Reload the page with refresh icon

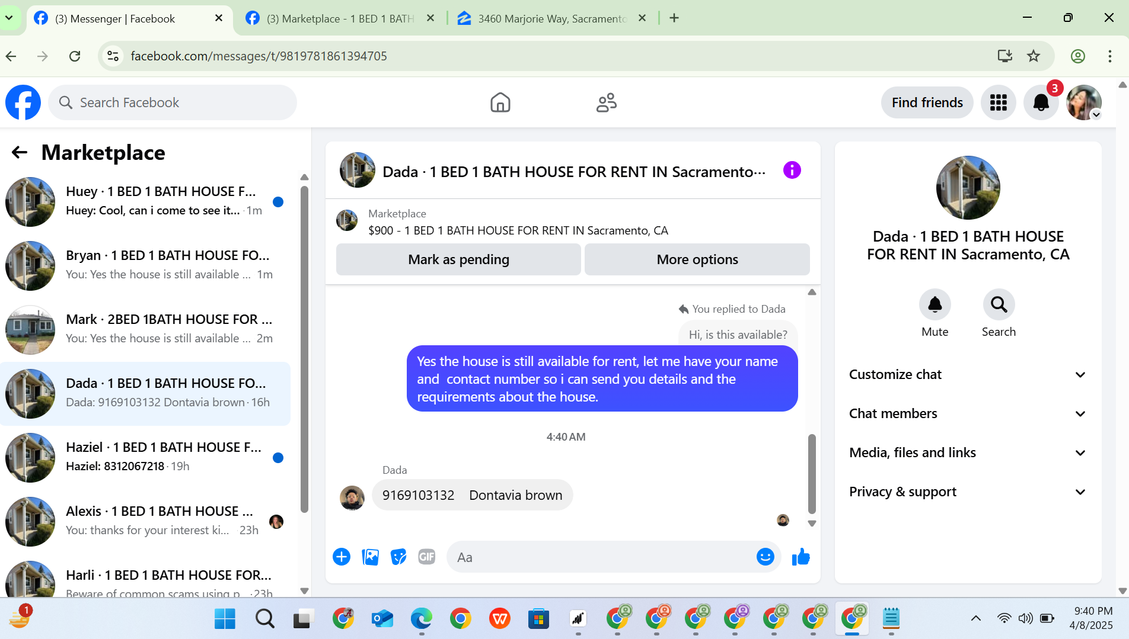(75, 56)
